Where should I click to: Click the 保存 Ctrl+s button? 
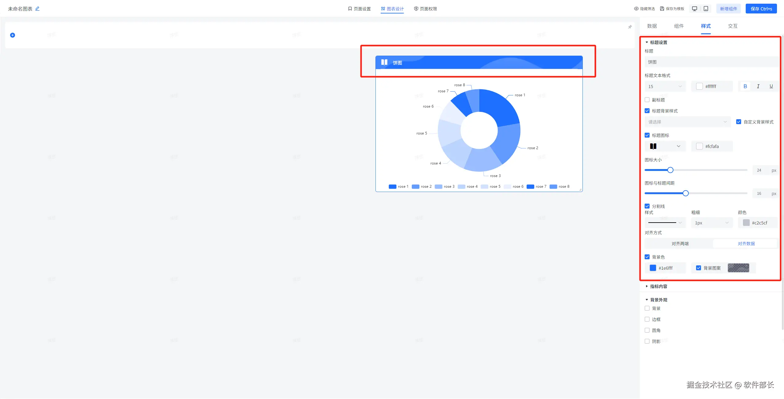(761, 9)
